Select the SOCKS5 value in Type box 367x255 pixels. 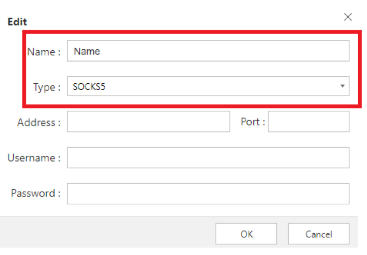point(89,87)
